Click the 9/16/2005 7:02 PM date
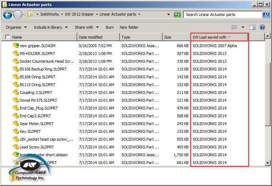Screen dimensions: 272x186 coord(95,46)
